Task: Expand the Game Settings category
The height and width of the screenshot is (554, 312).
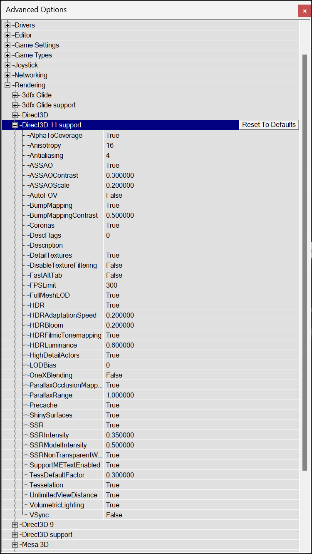Action: 7,45
